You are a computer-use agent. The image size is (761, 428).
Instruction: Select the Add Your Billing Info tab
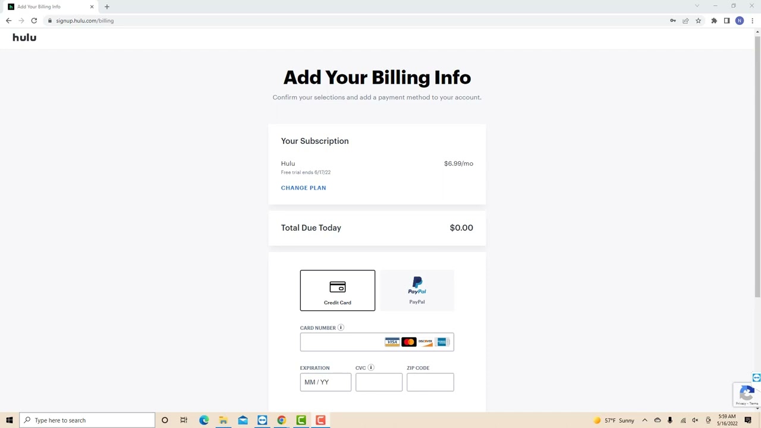click(51, 7)
